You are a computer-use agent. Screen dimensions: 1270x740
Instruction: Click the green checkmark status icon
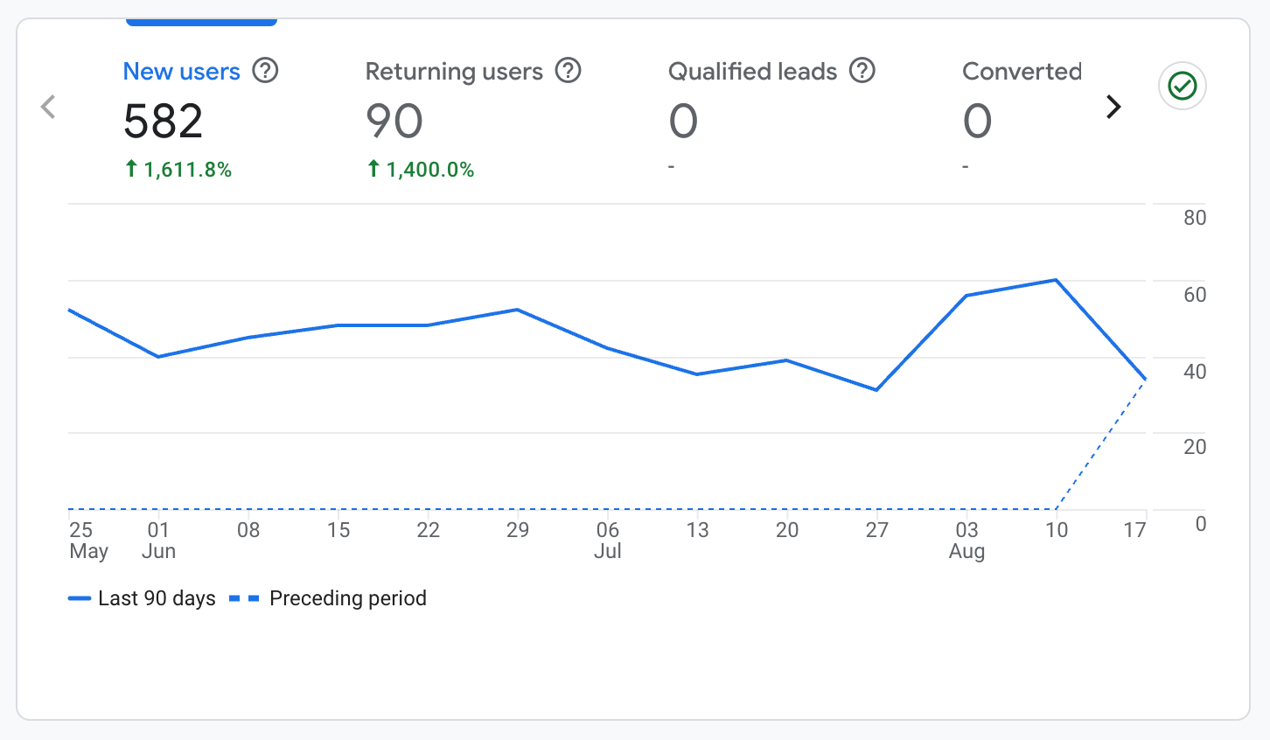(x=1183, y=86)
